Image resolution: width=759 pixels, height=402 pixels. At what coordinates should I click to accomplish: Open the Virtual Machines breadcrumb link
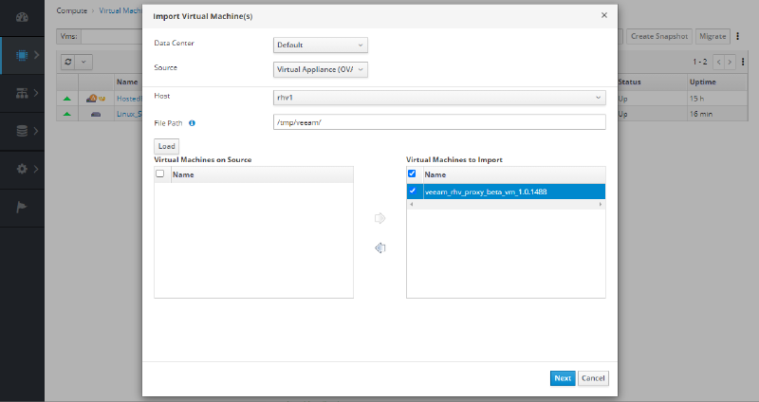tap(120, 10)
